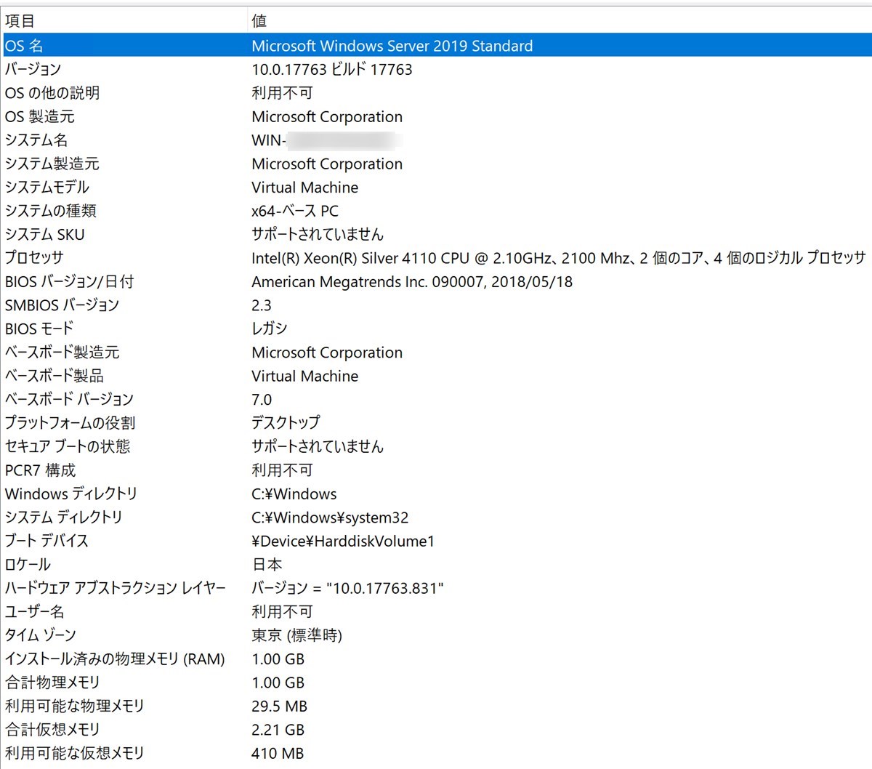Viewport: 872px width, 769px height.
Task: Click the レガシ value
Action: [270, 329]
